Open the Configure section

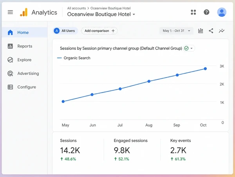pyautogui.click(x=25, y=87)
